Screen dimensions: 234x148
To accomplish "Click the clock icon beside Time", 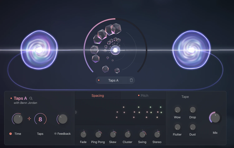I will point(11,134).
